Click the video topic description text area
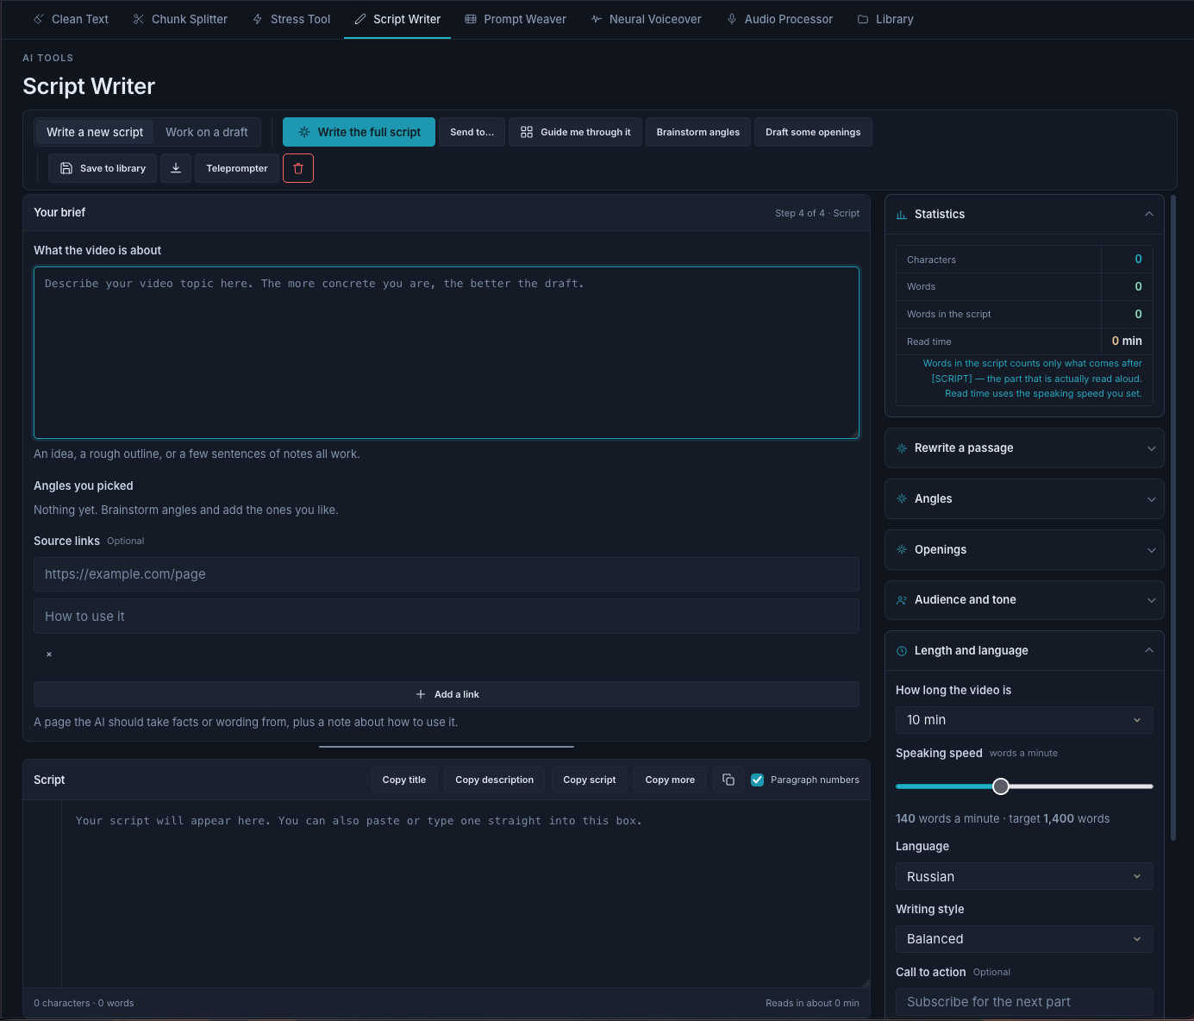Screen dimensions: 1194x1021 tap(447, 353)
